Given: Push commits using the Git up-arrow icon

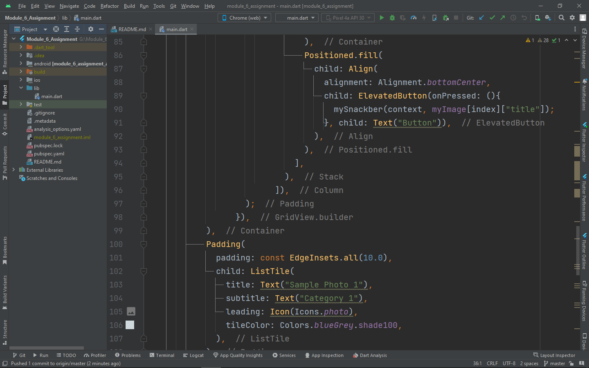Looking at the screenshot, I should [x=503, y=18].
